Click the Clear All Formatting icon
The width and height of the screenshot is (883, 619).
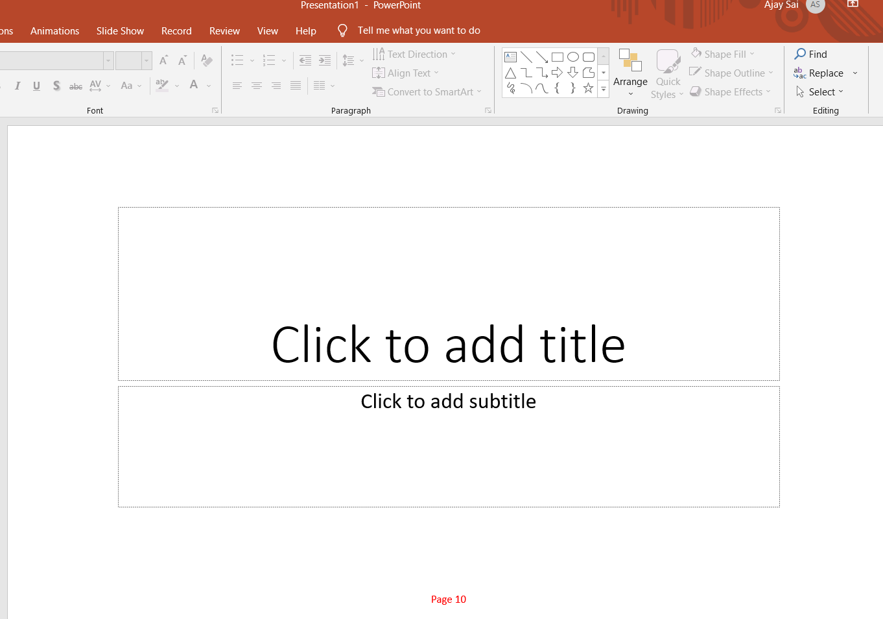pyautogui.click(x=207, y=60)
